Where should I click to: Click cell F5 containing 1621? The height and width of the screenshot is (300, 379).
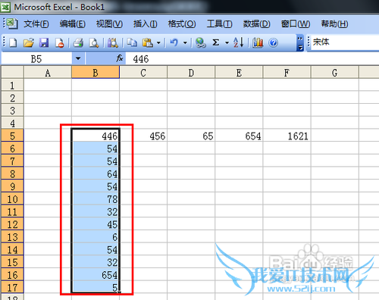pos(287,136)
